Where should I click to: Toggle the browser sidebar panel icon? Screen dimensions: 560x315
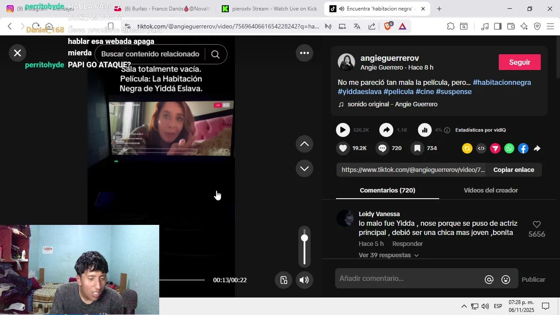click(497, 26)
